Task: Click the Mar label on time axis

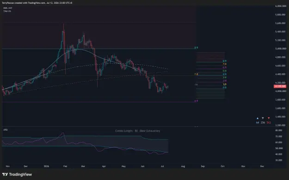Action: click(x=83, y=166)
